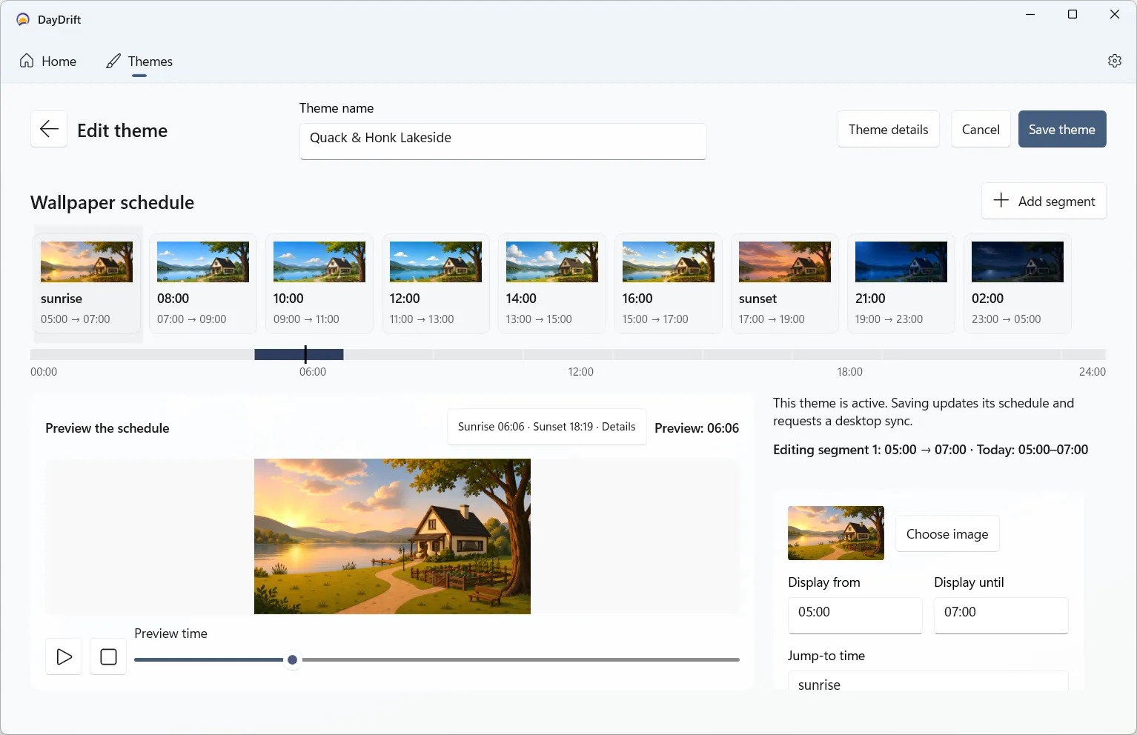1137x735 pixels.
Task: Click the DayDrift app logo icon
Action: 23,19
